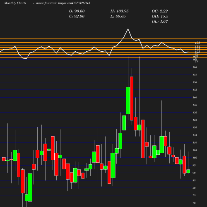Click the 160 price axis label
Image resolution: width=207 pixels, height=207 pixels.
(x=195, y=67)
